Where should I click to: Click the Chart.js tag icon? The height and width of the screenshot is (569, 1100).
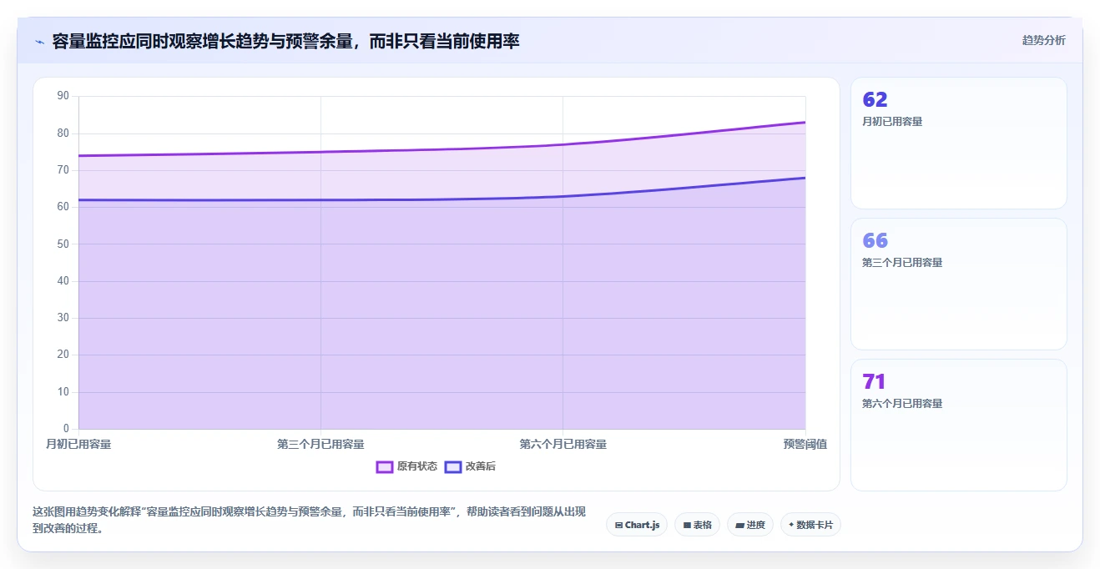pos(618,526)
